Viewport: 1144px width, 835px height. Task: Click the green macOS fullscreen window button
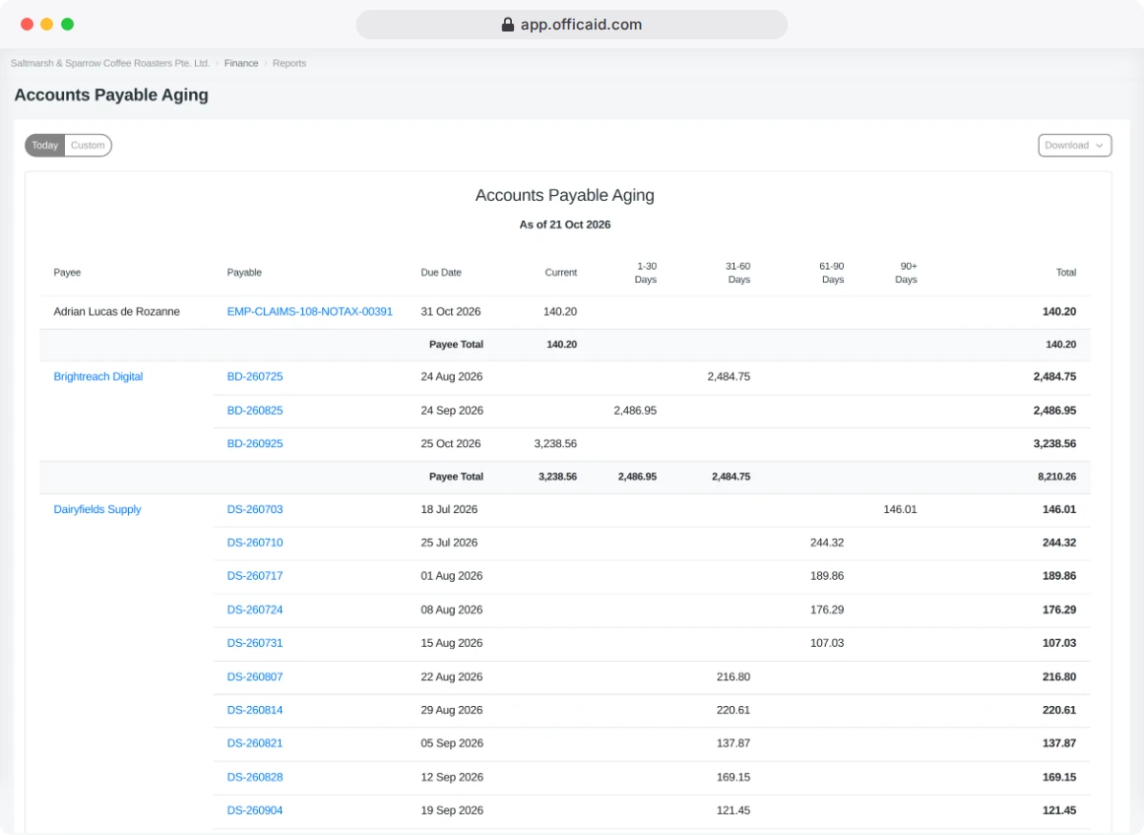[67, 24]
